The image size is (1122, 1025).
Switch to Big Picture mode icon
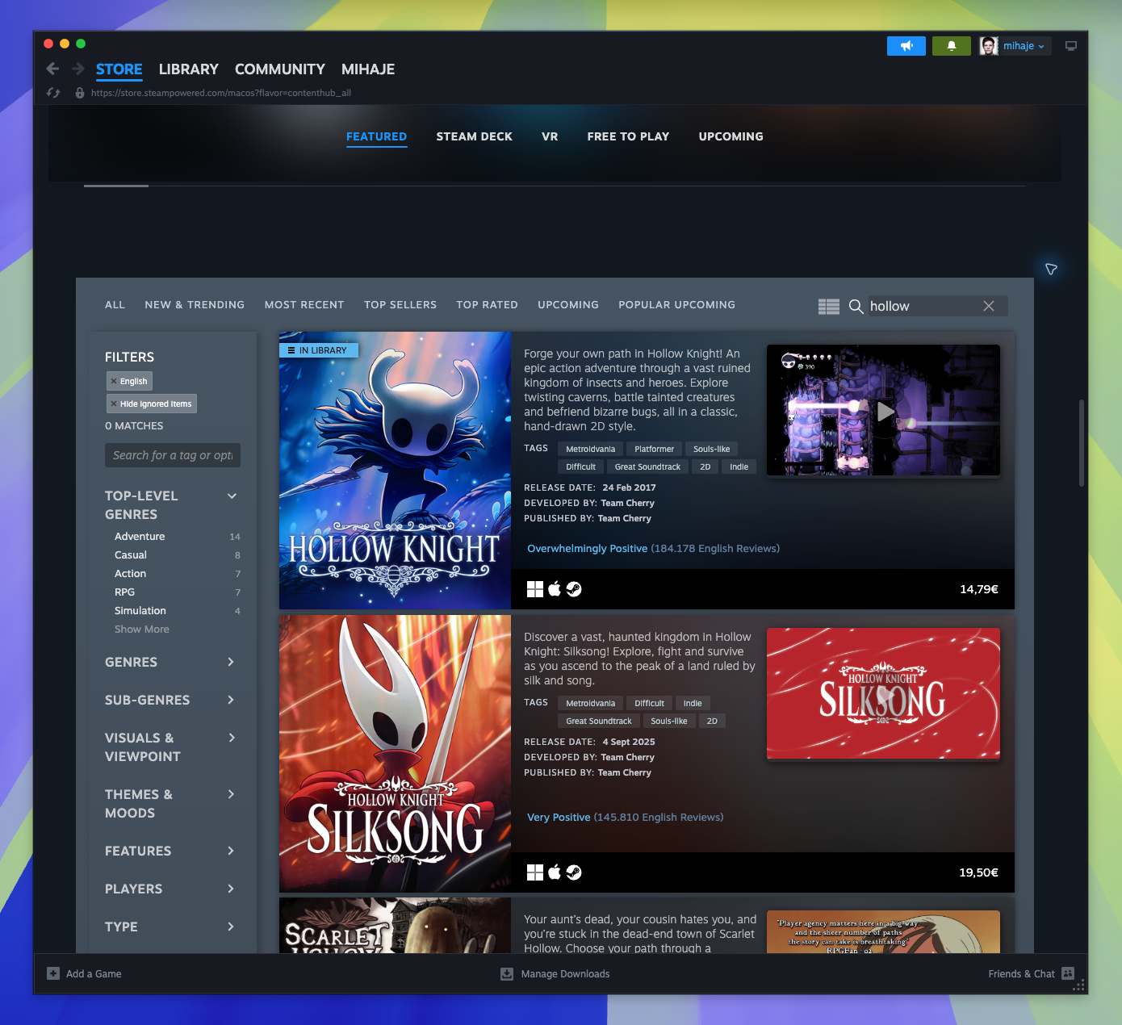pos(1071,46)
